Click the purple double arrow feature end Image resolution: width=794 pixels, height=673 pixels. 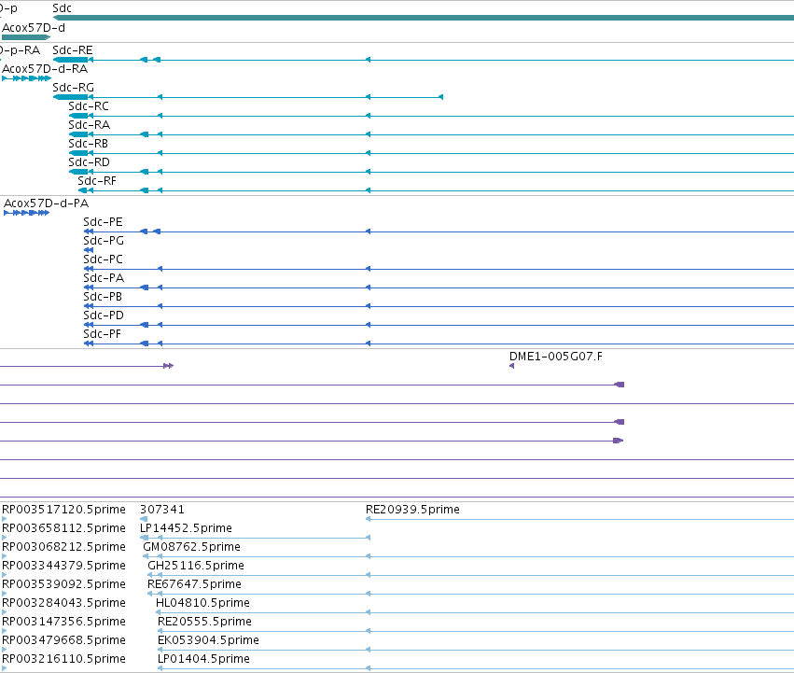pyautogui.click(x=169, y=366)
